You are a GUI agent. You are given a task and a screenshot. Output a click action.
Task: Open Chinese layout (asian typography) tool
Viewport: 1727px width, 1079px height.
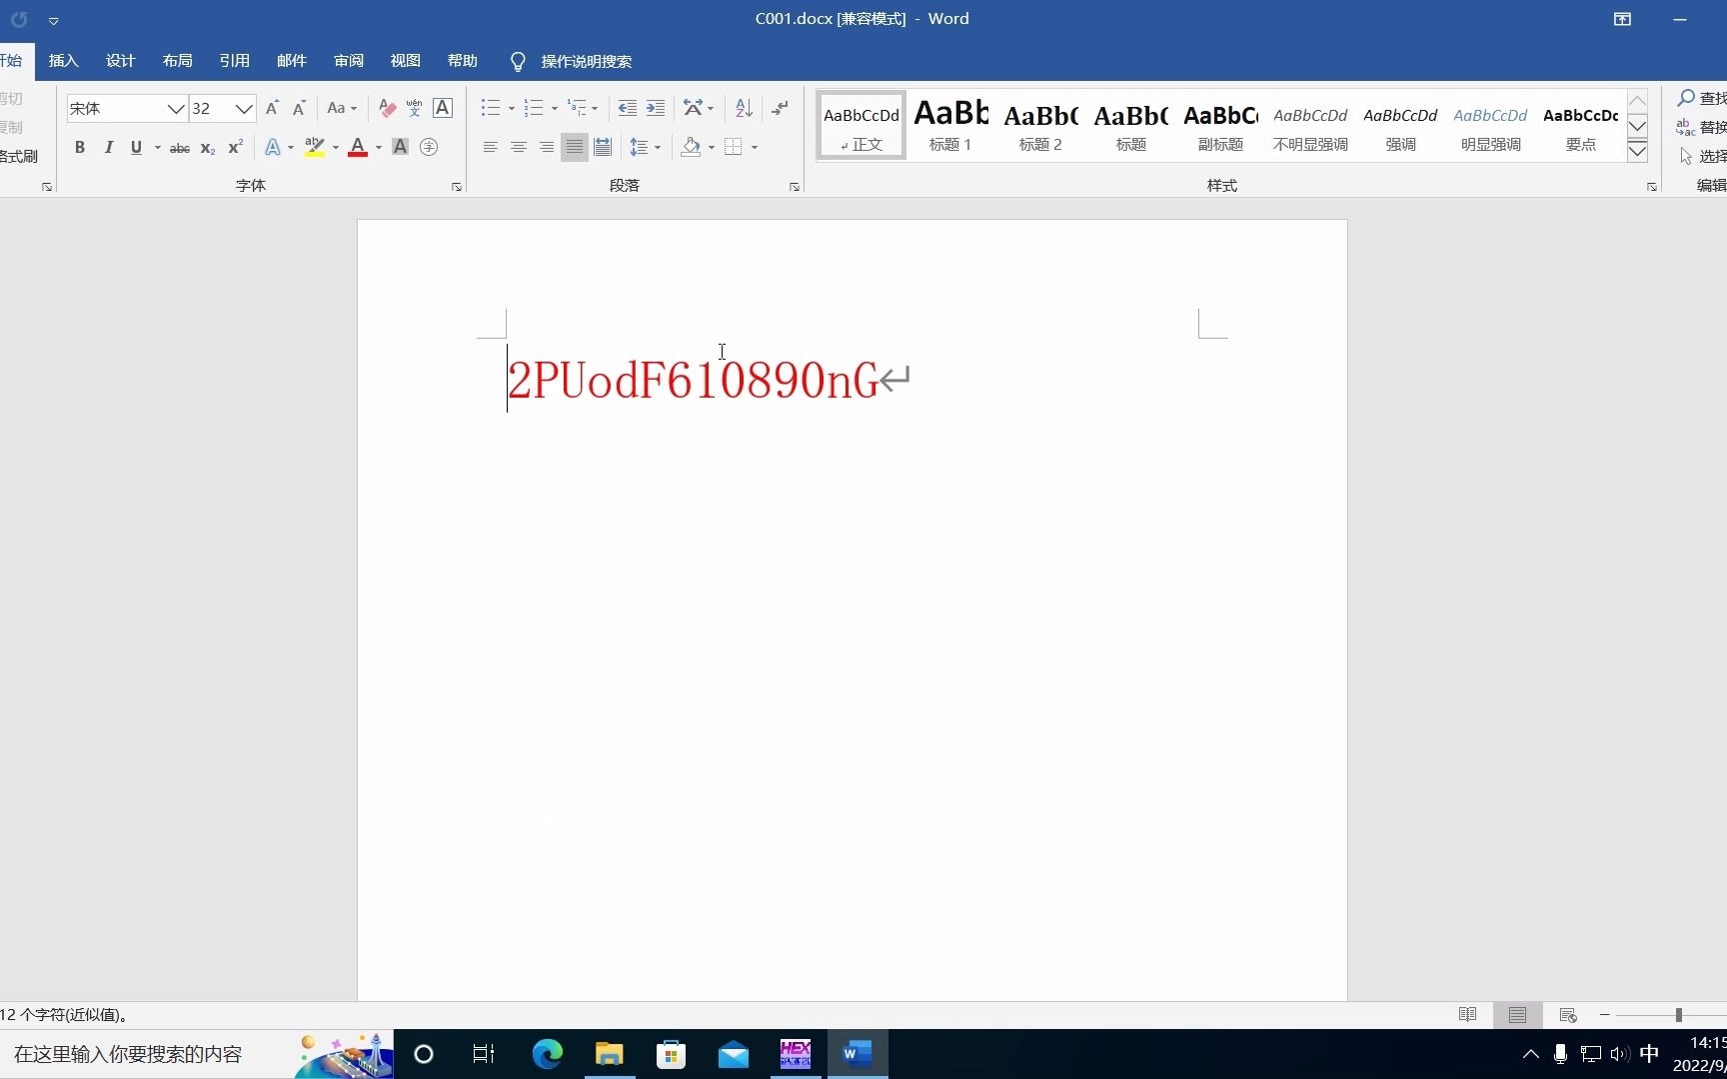point(698,108)
